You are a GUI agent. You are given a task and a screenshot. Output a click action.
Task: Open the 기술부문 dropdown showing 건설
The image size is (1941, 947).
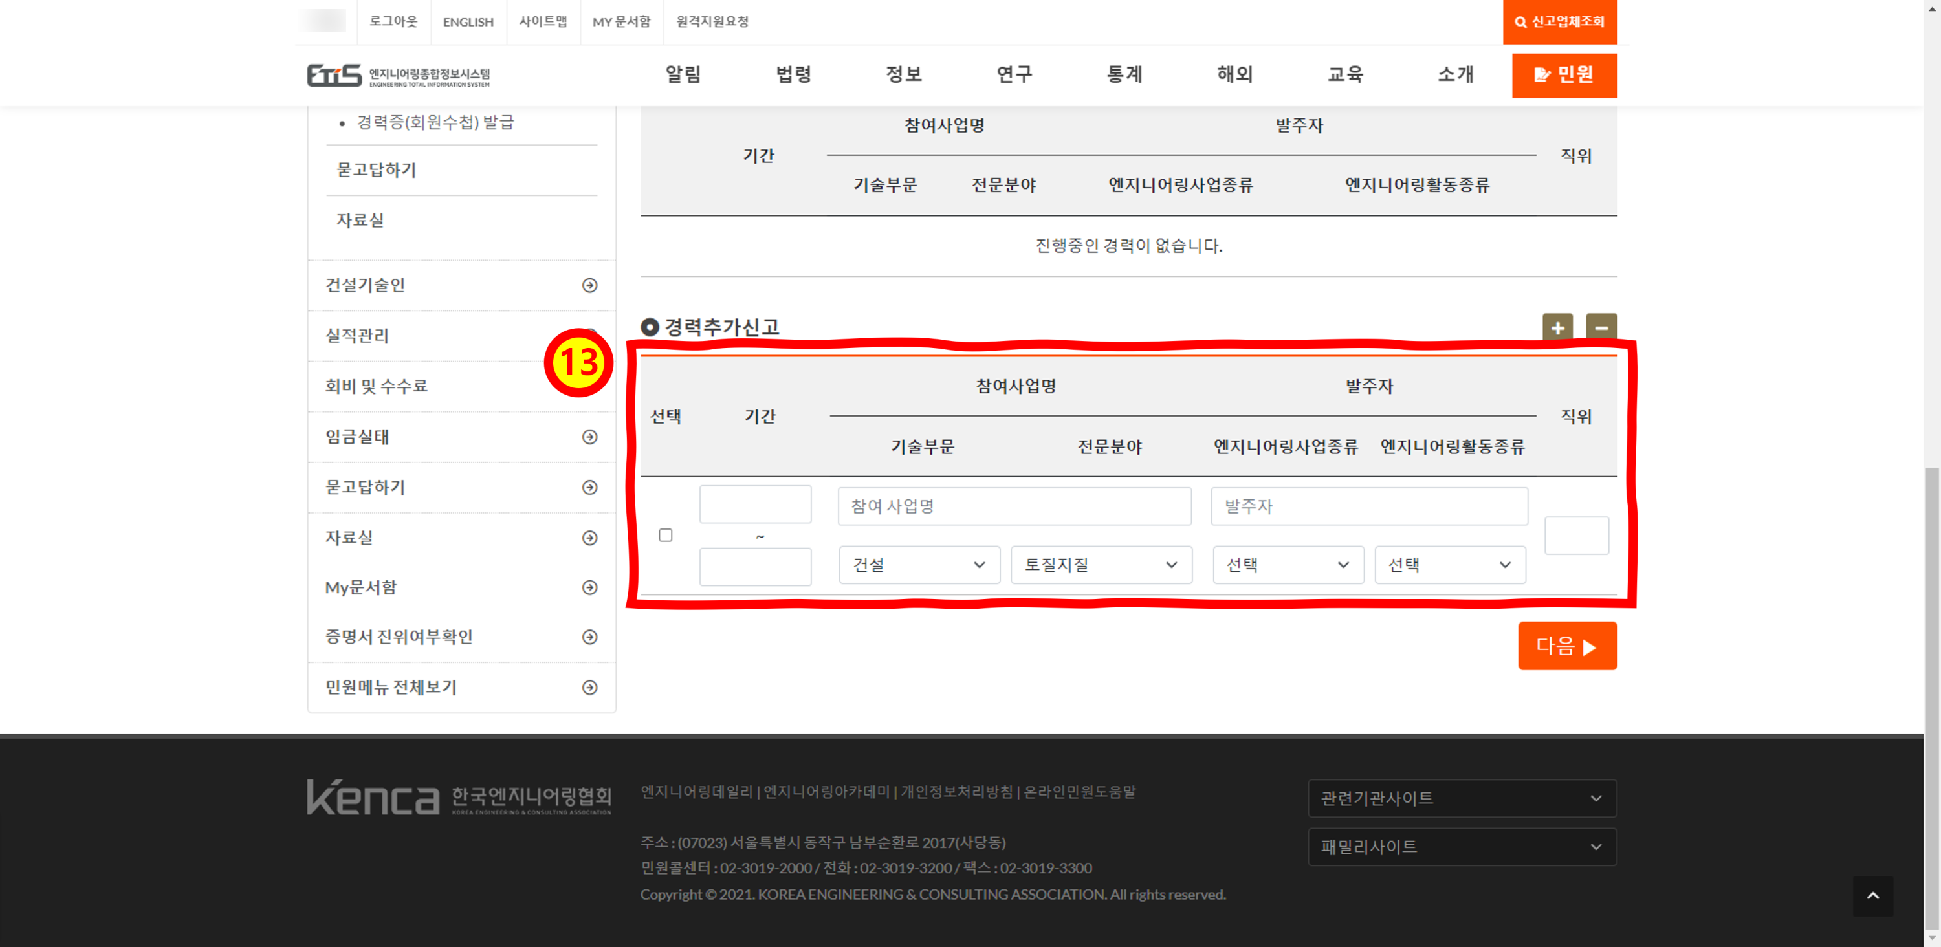pos(919,565)
